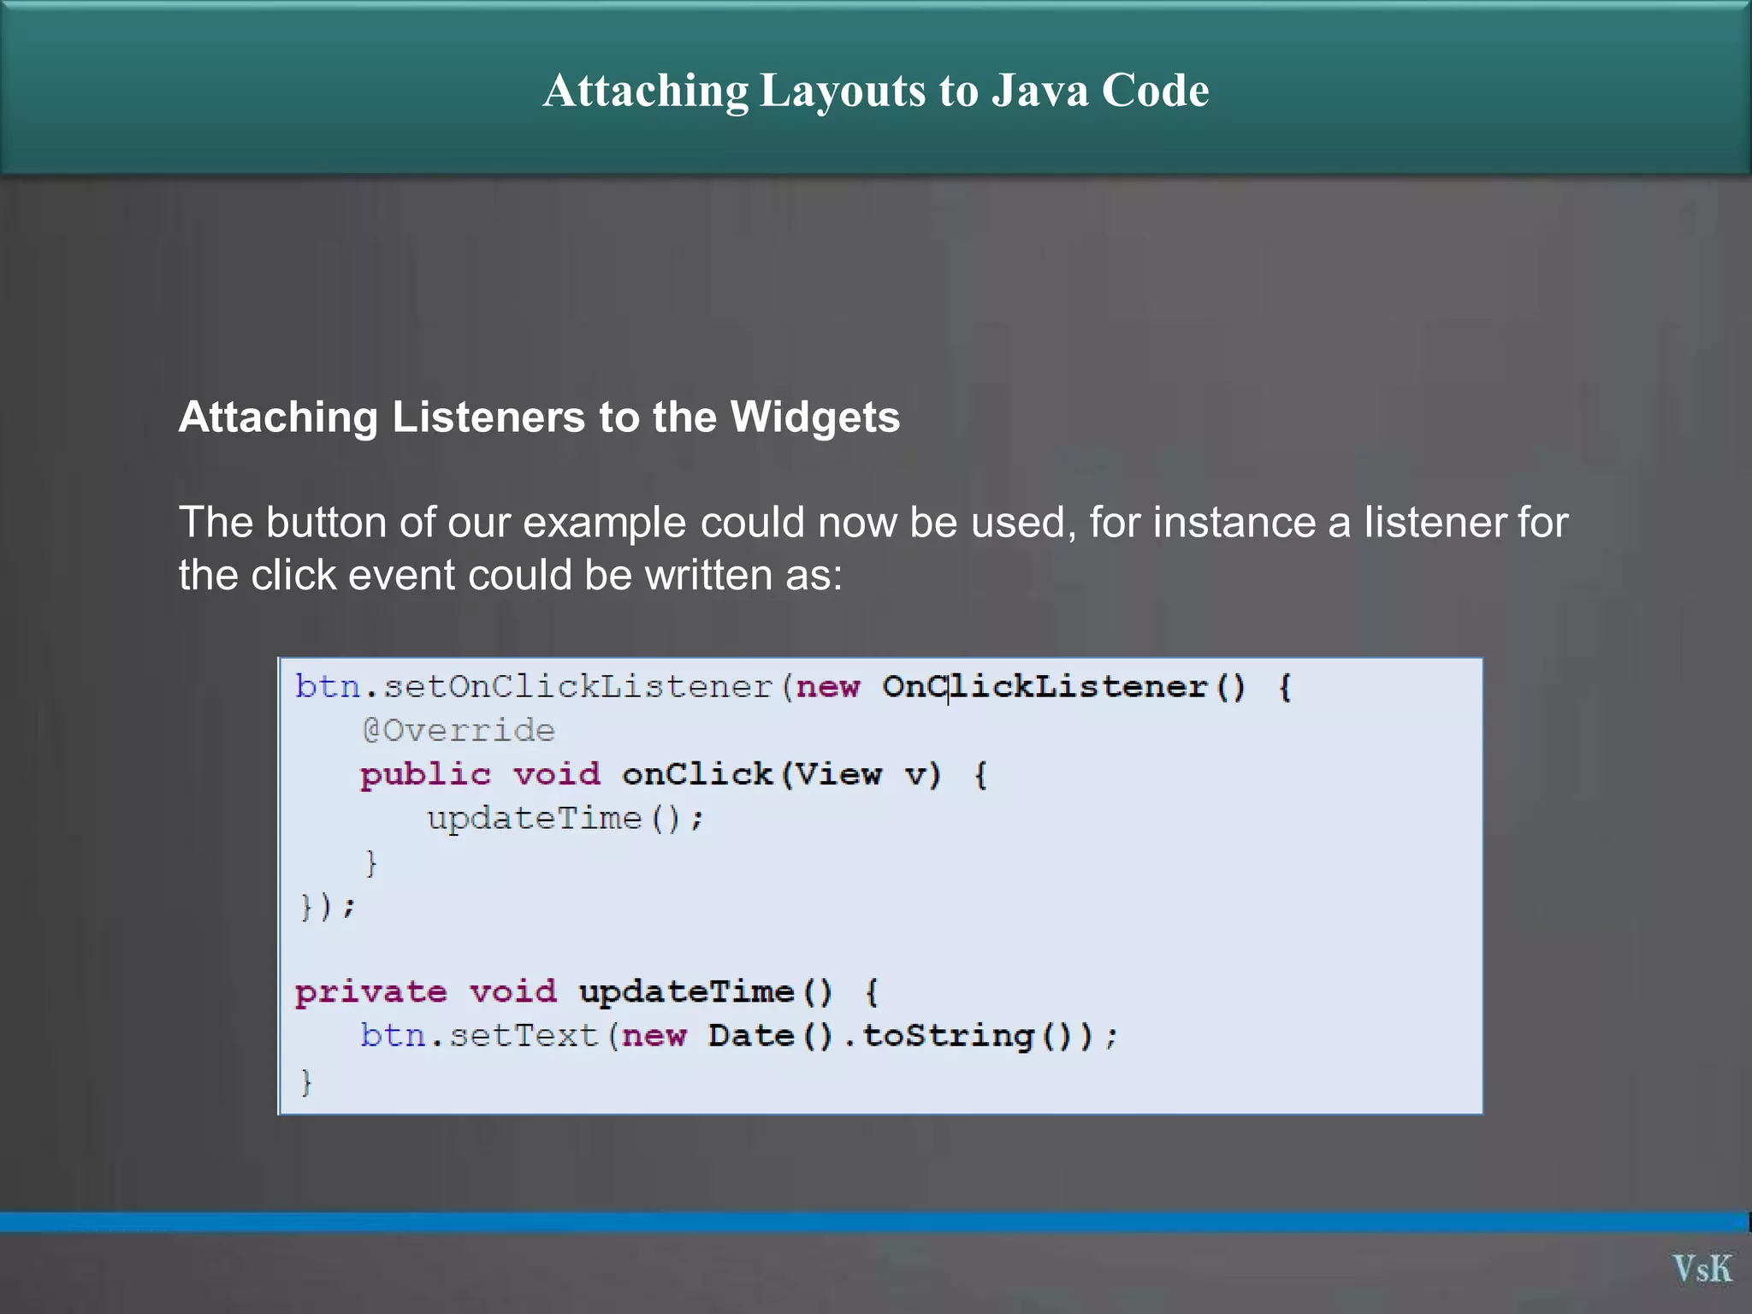Click the 'public void onClick(View v) {' line
Screen dimensions: 1752x1314
674,775
